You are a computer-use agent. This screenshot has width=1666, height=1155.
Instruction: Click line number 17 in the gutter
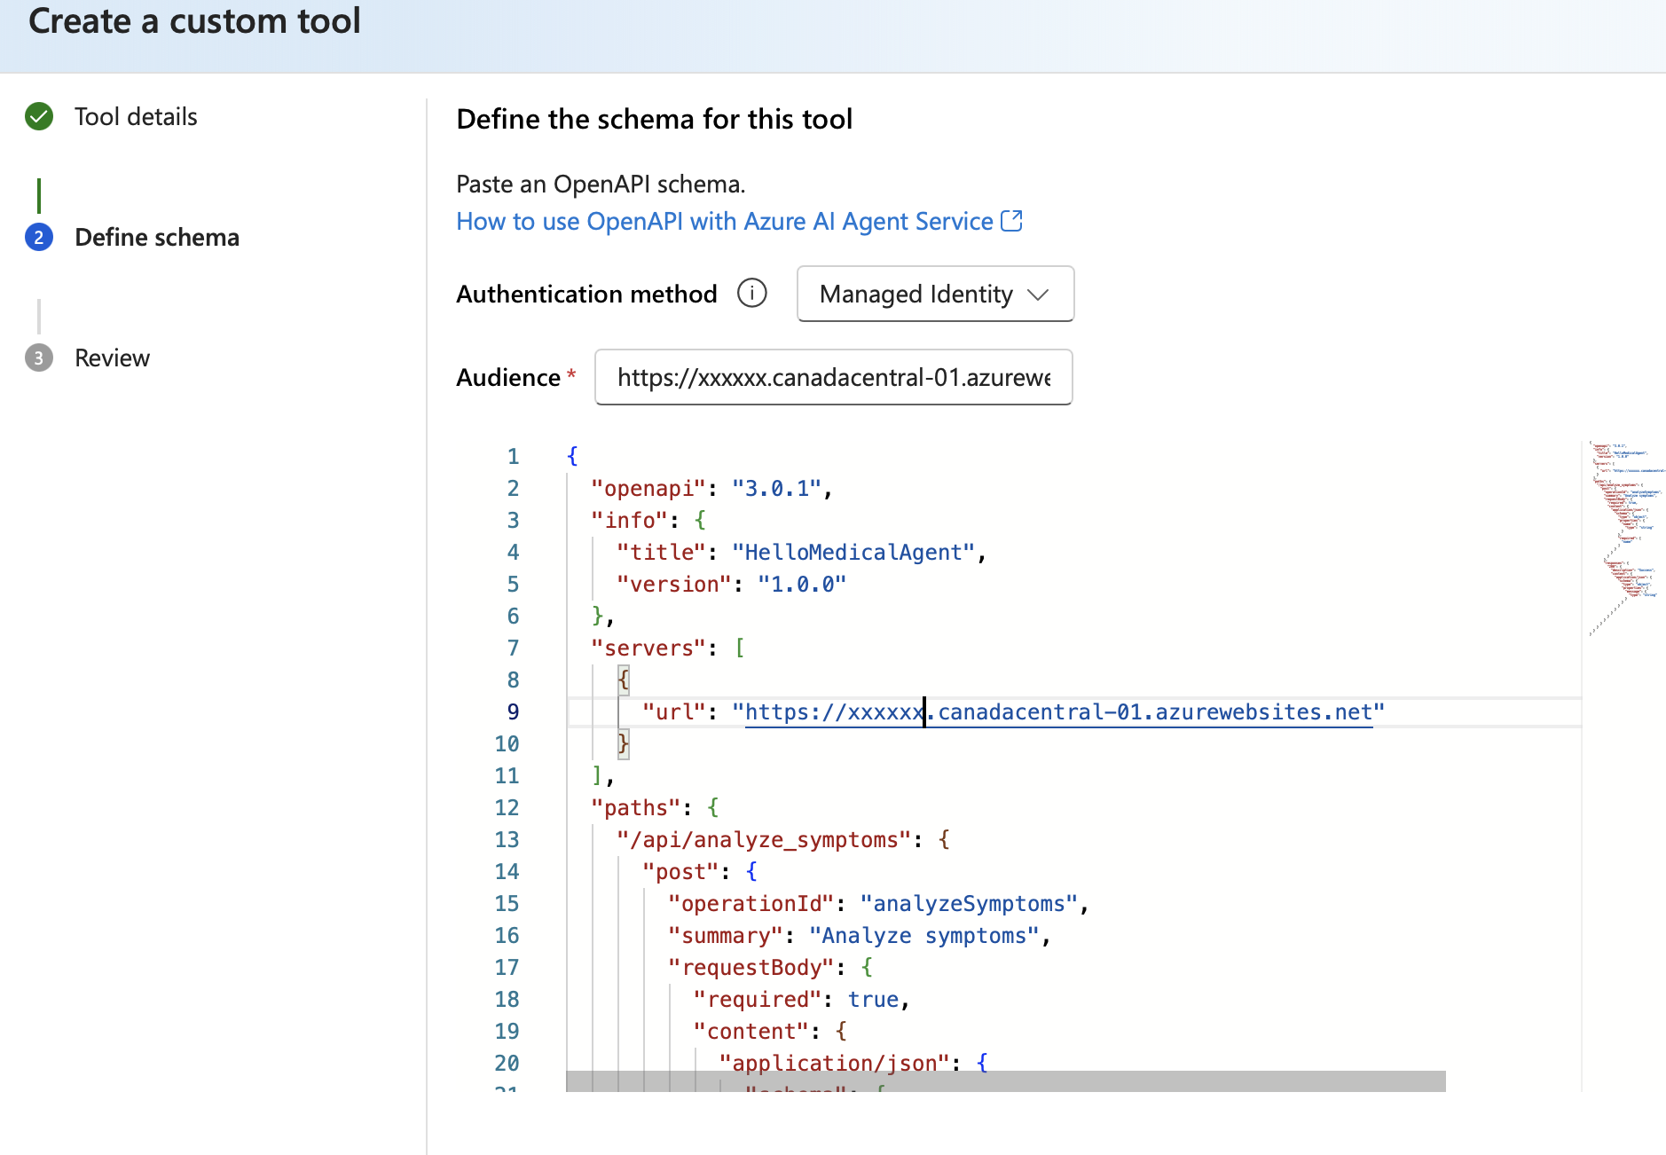click(507, 967)
